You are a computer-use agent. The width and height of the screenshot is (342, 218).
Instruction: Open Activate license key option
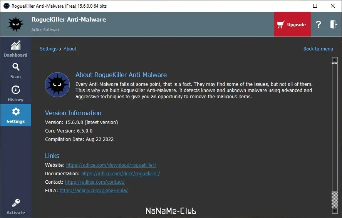click(15, 207)
